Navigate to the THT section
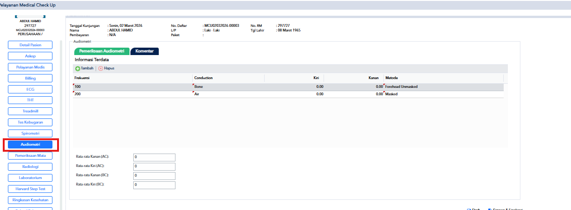The image size is (571, 210). click(x=30, y=100)
